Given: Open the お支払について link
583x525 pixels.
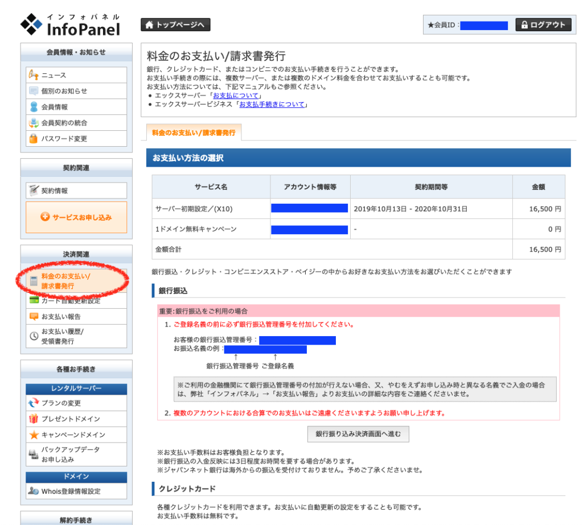Looking at the screenshot, I should click(236, 96).
